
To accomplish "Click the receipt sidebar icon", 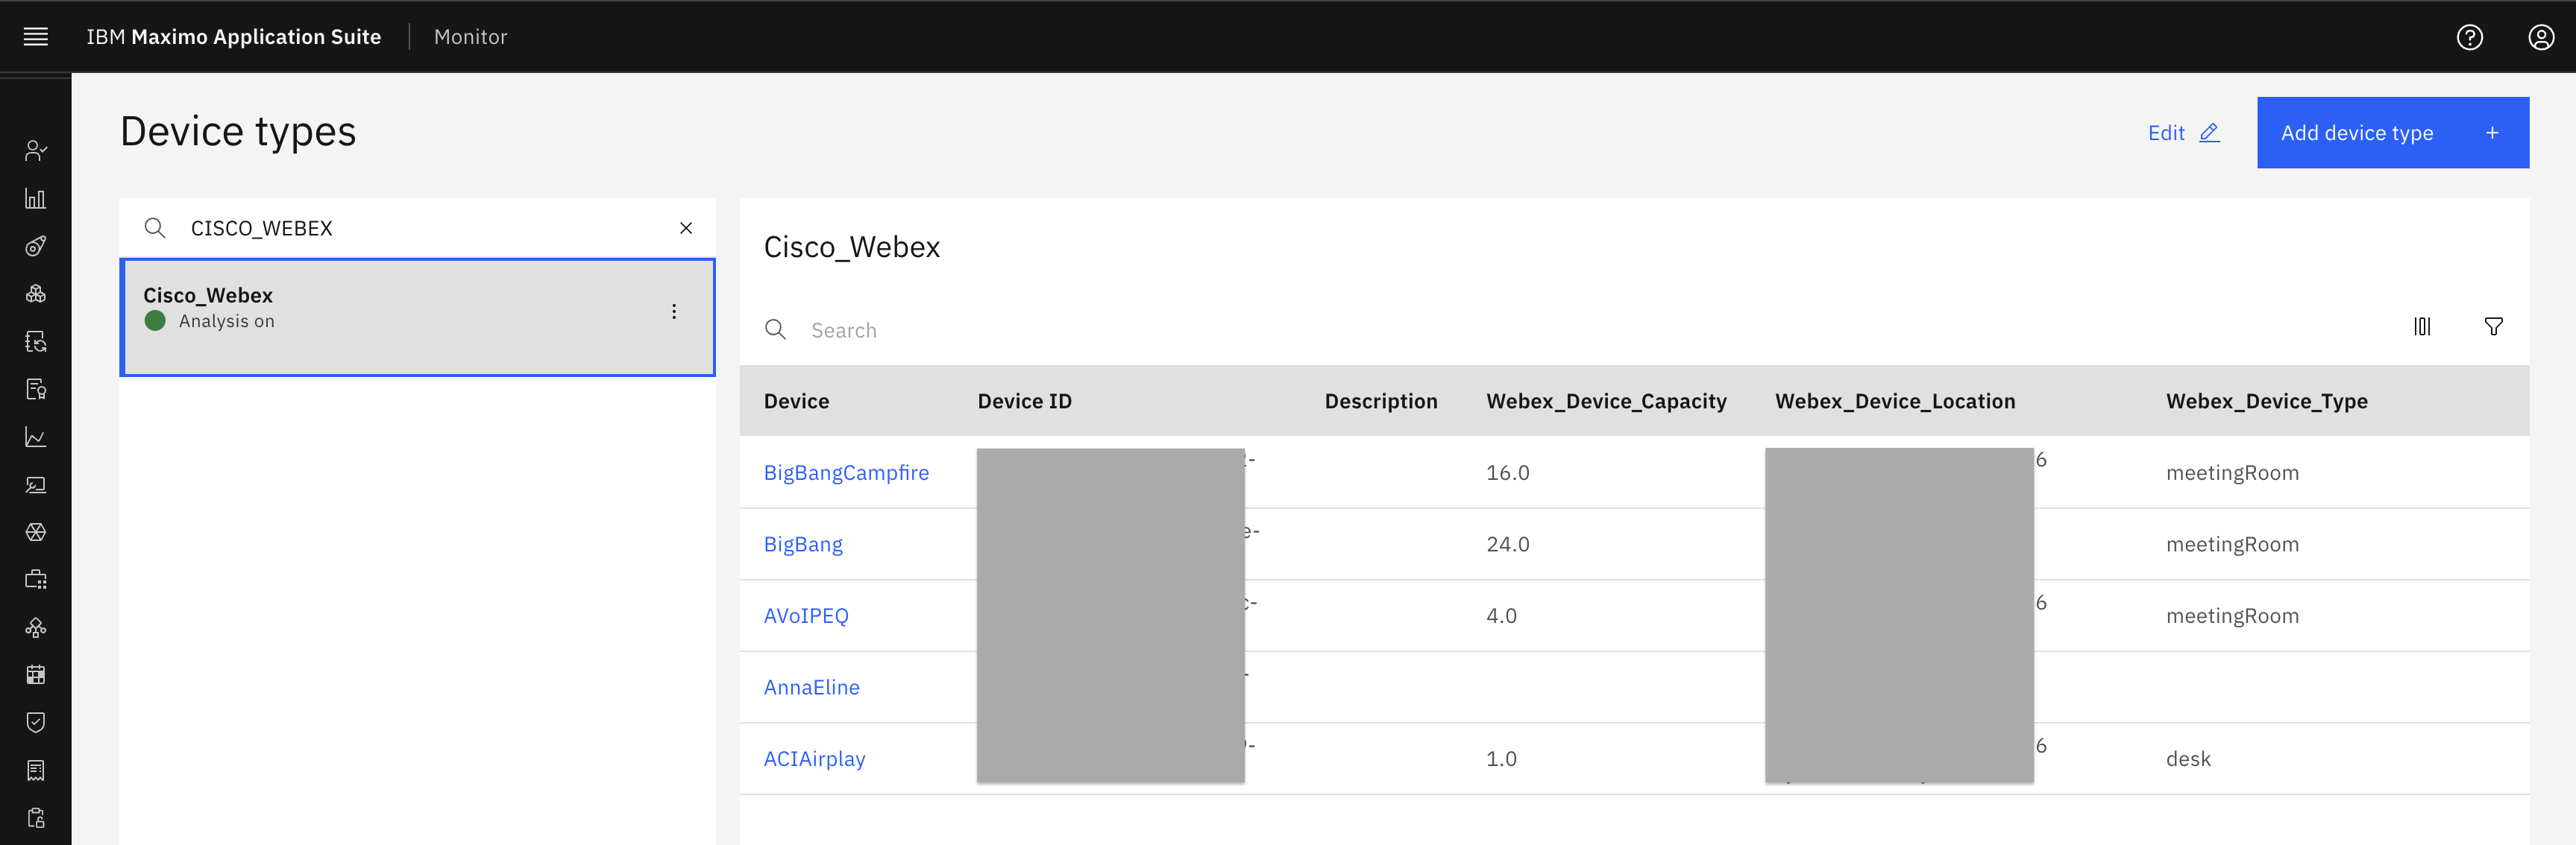I will click(36, 770).
